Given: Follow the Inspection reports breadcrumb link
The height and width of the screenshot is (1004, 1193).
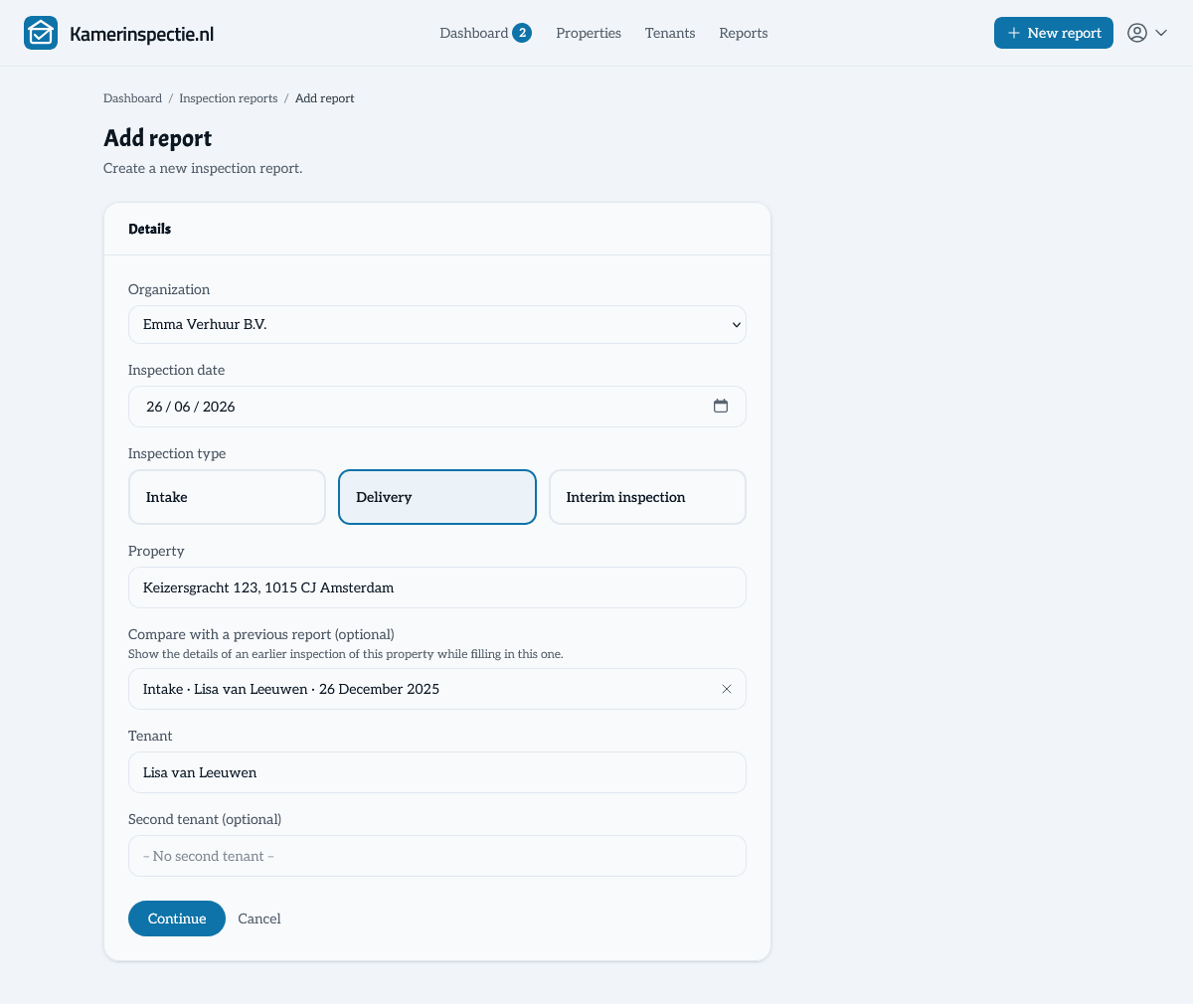Looking at the screenshot, I should (229, 98).
